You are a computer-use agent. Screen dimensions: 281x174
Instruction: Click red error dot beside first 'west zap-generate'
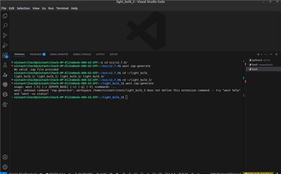pyautogui.click(x=12, y=66)
